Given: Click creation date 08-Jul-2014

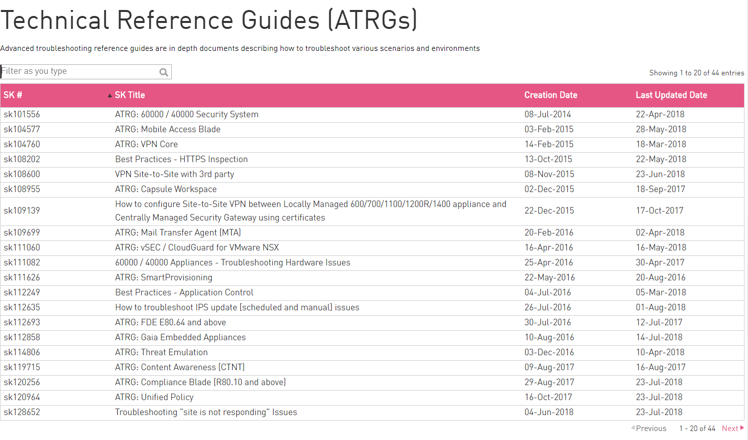Looking at the screenshot, I should coord(548,114).
